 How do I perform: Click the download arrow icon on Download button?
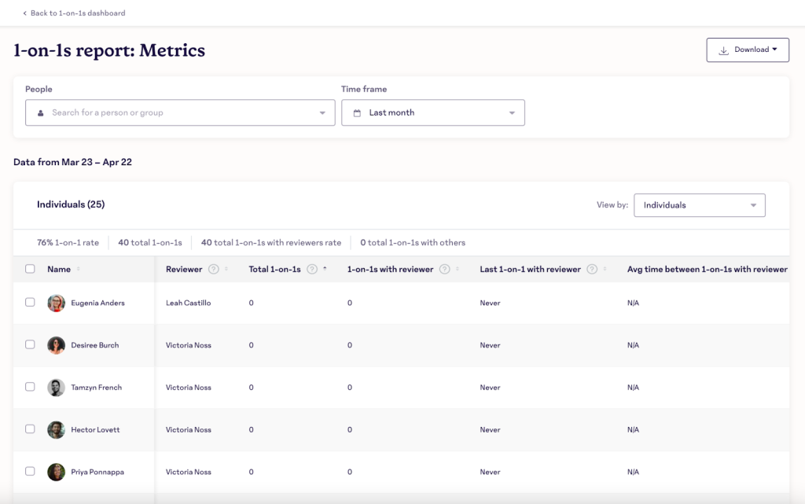pyautogui.click(x=723, y=50)
